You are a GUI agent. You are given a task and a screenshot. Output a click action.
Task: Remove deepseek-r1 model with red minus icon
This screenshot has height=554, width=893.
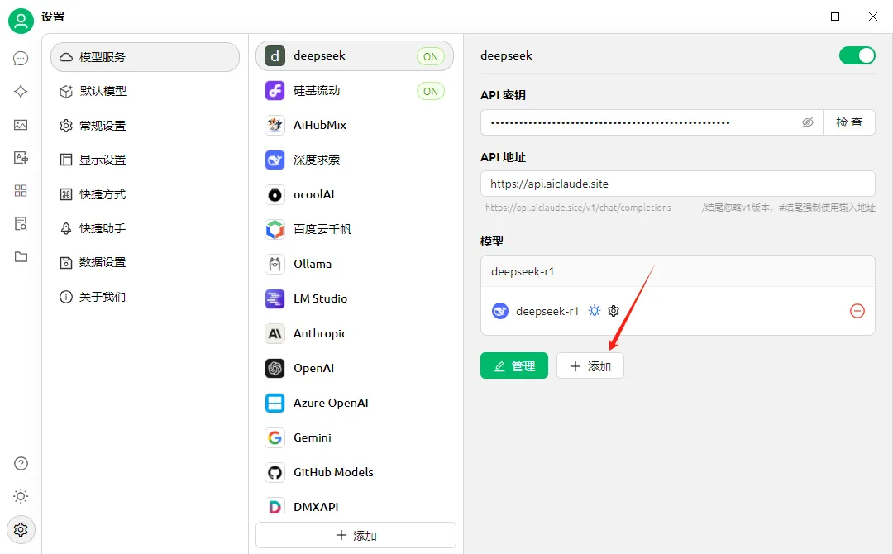click(x=857, y=311)
